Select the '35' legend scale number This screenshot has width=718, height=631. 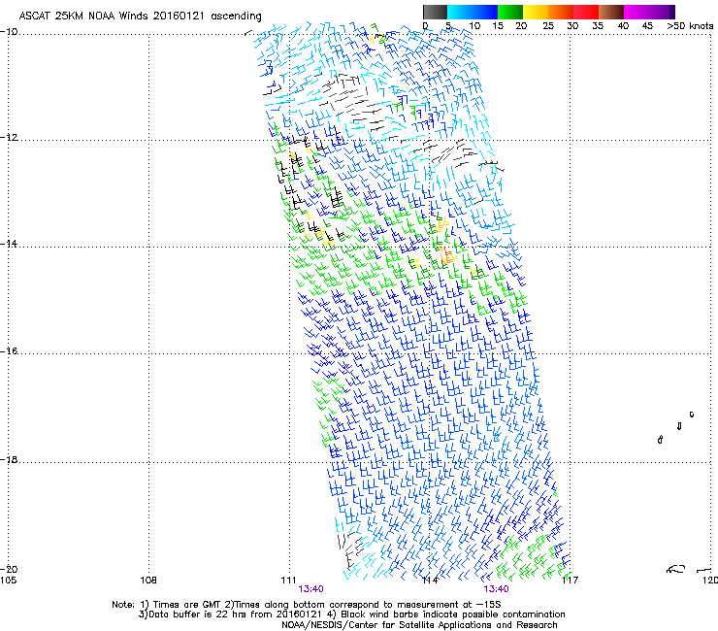[x=598, y=26]
